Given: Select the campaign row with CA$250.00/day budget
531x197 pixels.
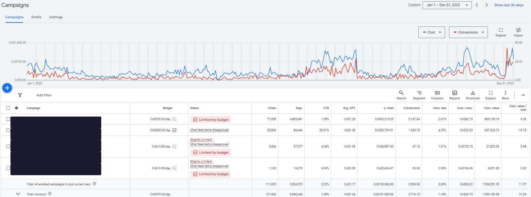Looking at the screenshot, I should tap(8, 119).
